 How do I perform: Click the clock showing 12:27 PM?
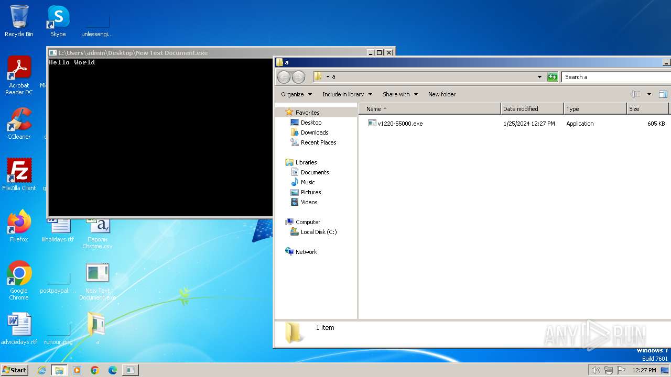[x=644, y=370]
